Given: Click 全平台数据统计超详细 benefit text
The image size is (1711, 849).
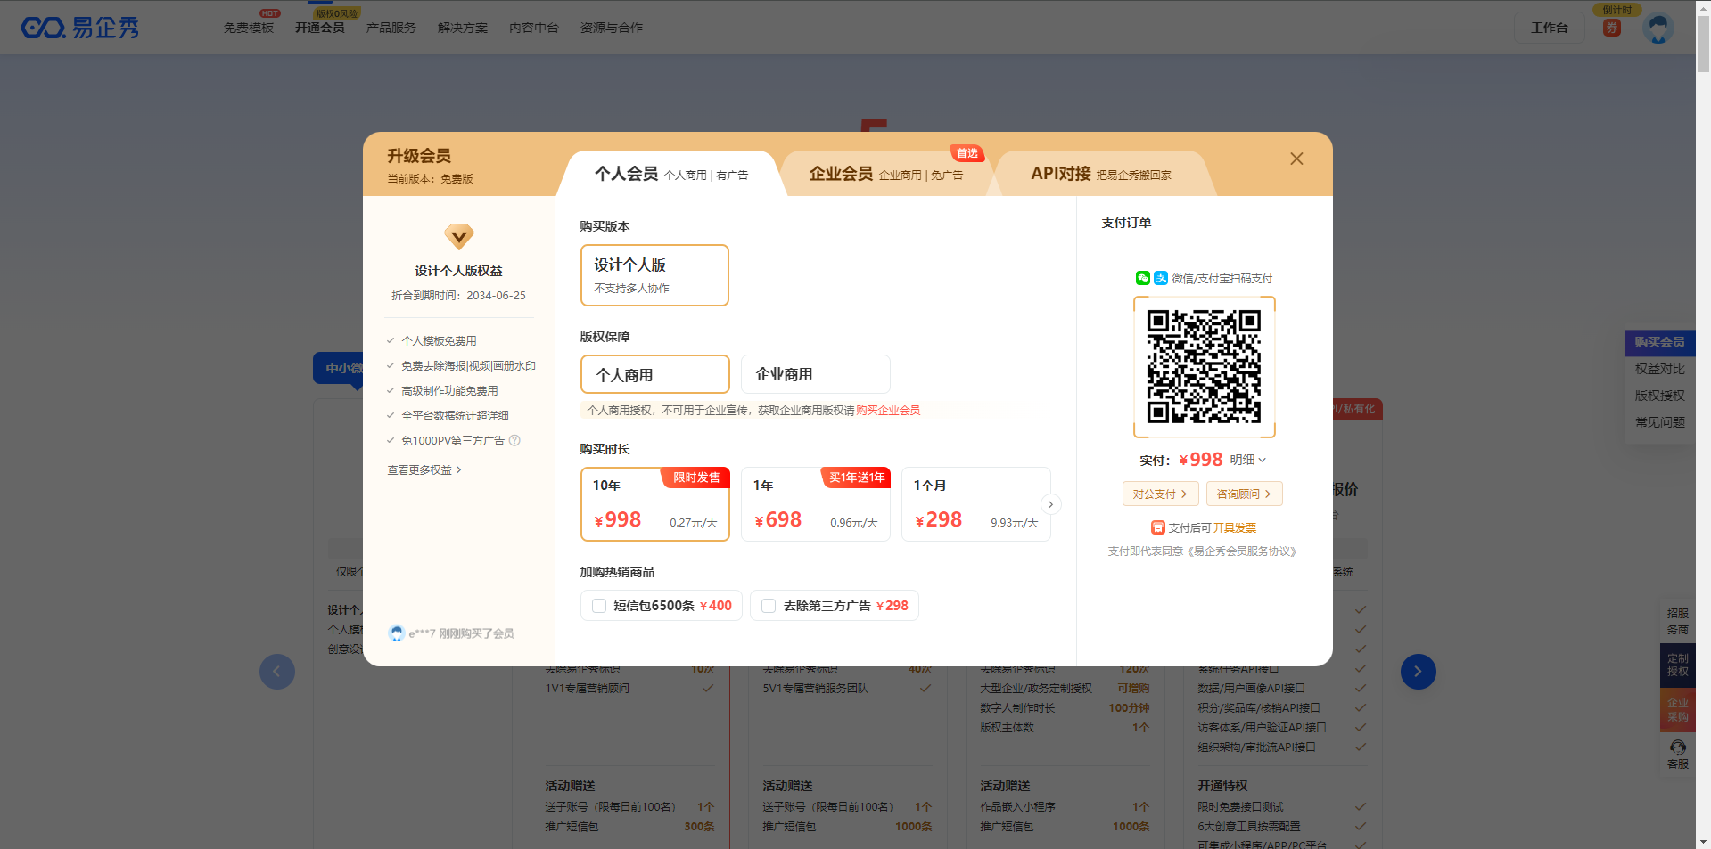Looking at the screenshot, I should tap(455, 416).
